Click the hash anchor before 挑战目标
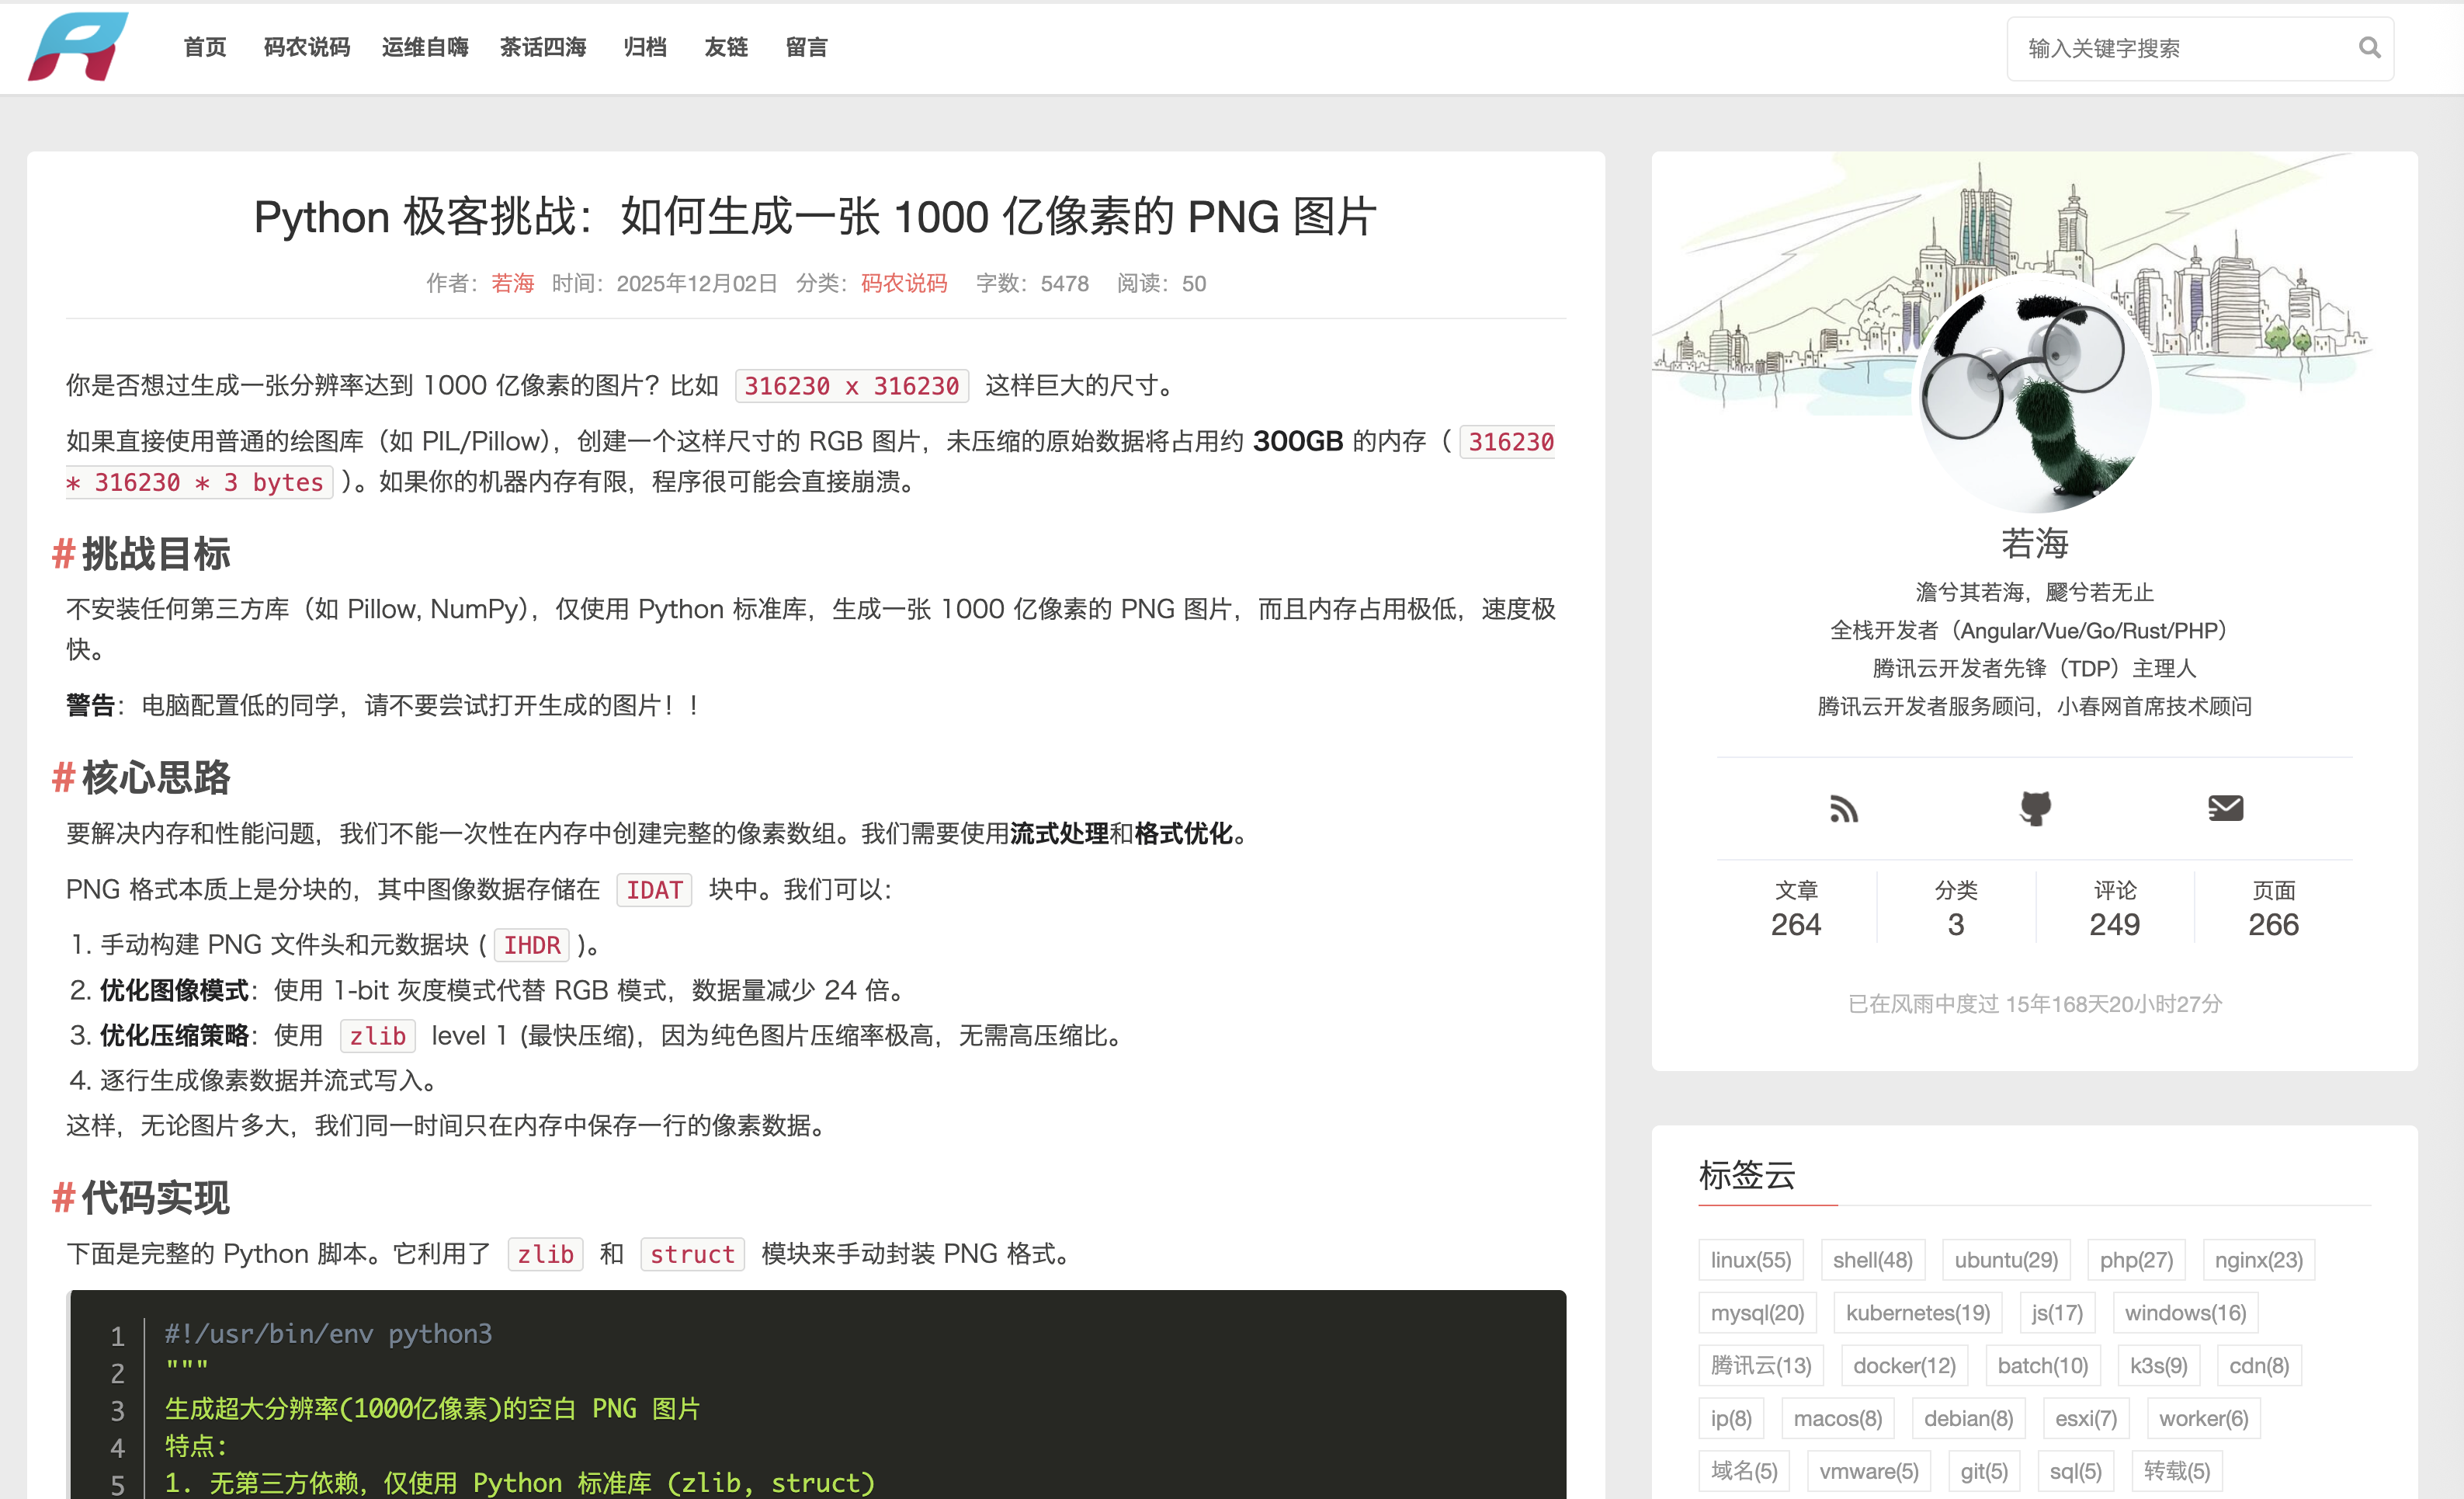This screenshot has width=2464, height=1499. (63, 553)
